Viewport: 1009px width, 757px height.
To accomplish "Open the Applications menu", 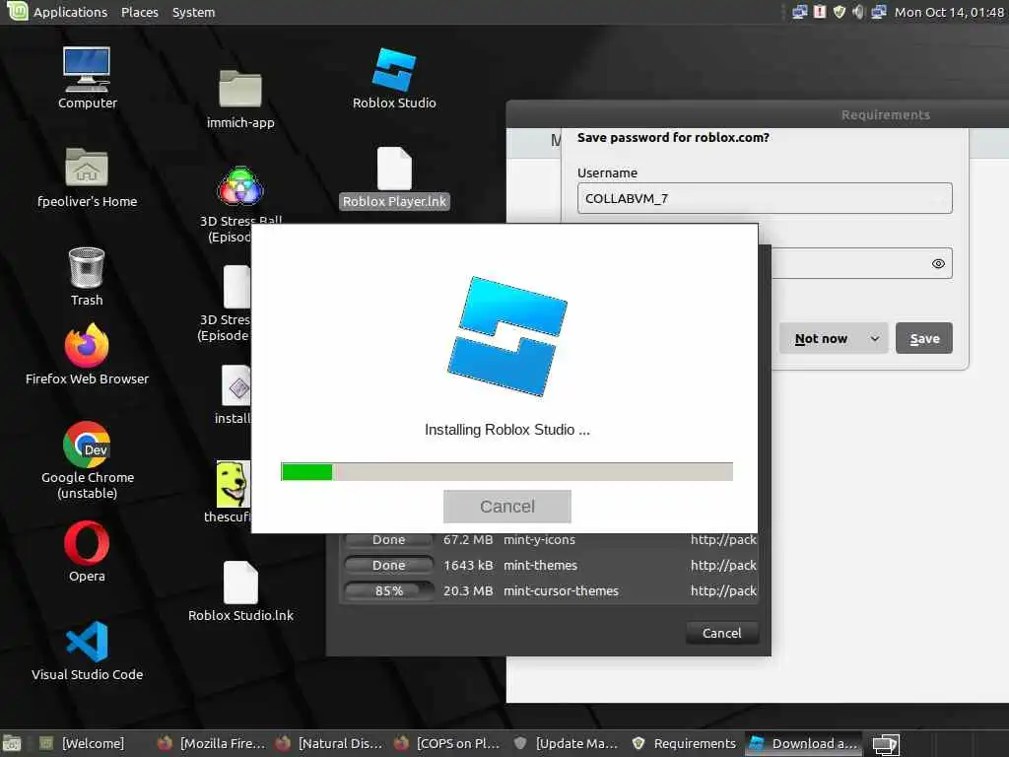I will 70,12.
